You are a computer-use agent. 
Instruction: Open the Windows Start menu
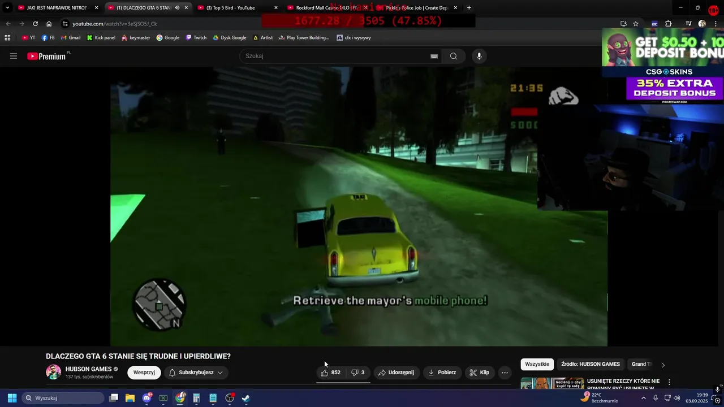pyautogui.click(x=12, y=398)
